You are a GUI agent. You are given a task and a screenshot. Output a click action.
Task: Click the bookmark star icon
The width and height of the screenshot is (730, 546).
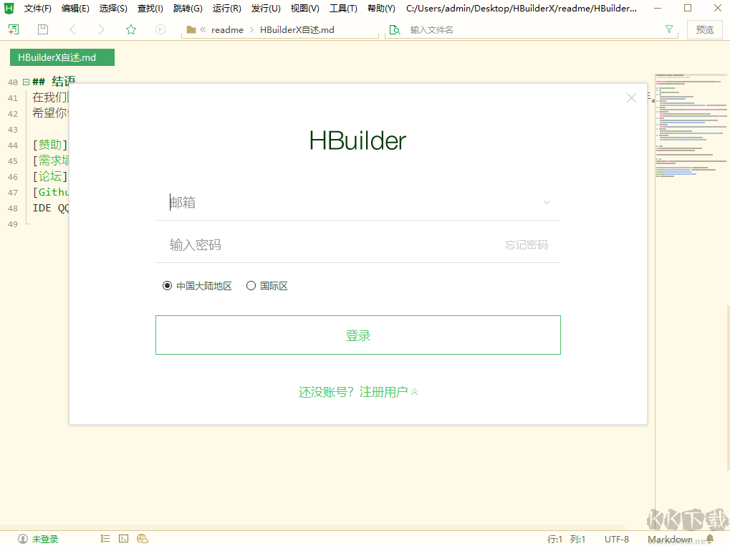point(131,29)
